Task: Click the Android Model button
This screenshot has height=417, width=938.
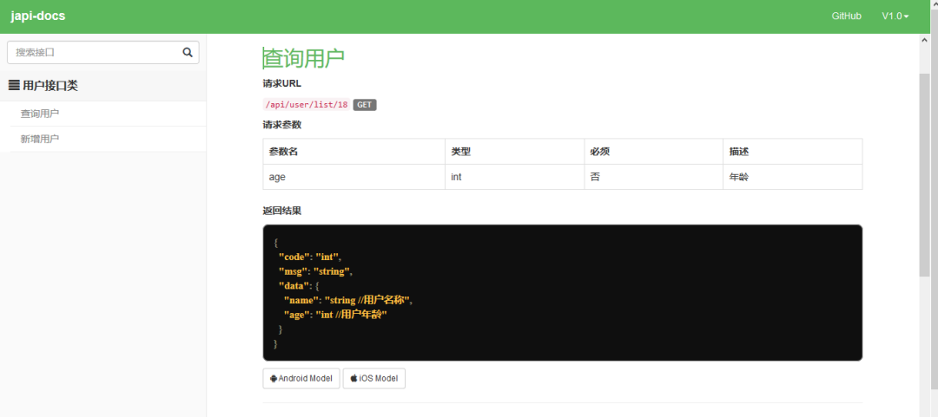Action: point(301,378)
